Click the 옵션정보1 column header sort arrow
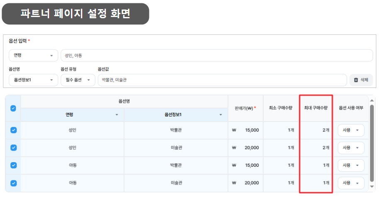Viewport: 379px width, 197px height. pos(220,115)
